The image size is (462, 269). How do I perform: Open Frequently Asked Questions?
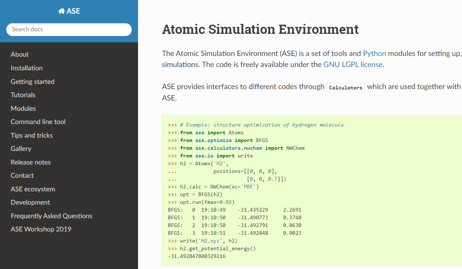(52, 216)
